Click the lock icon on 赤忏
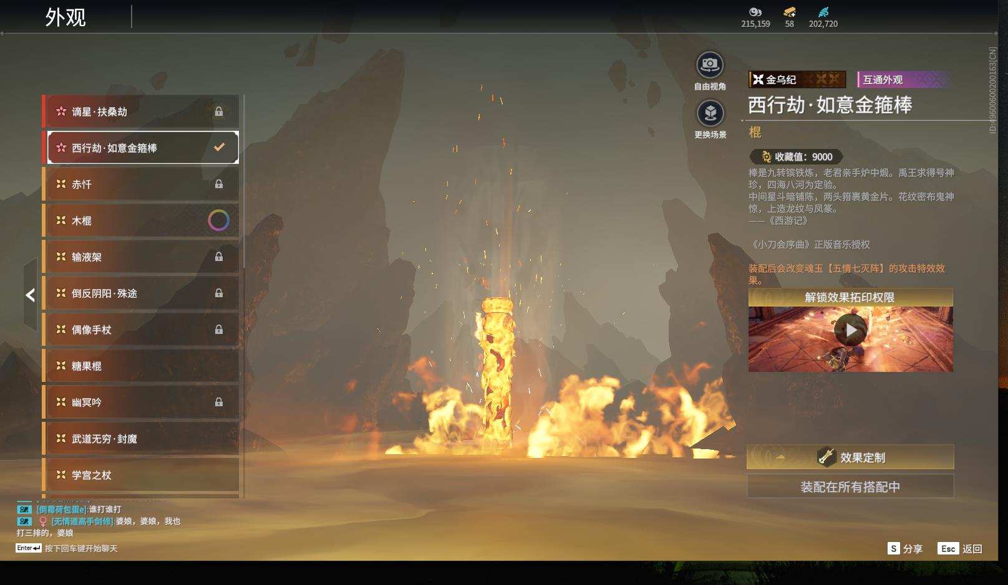This screenshot has width=1008, height=585. 219,184
